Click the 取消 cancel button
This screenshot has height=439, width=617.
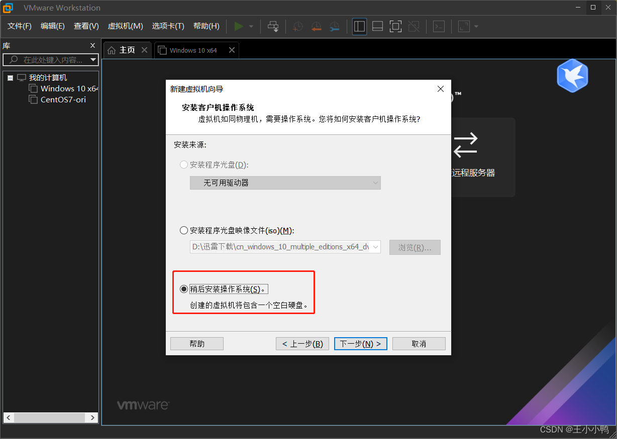(419, 344)
